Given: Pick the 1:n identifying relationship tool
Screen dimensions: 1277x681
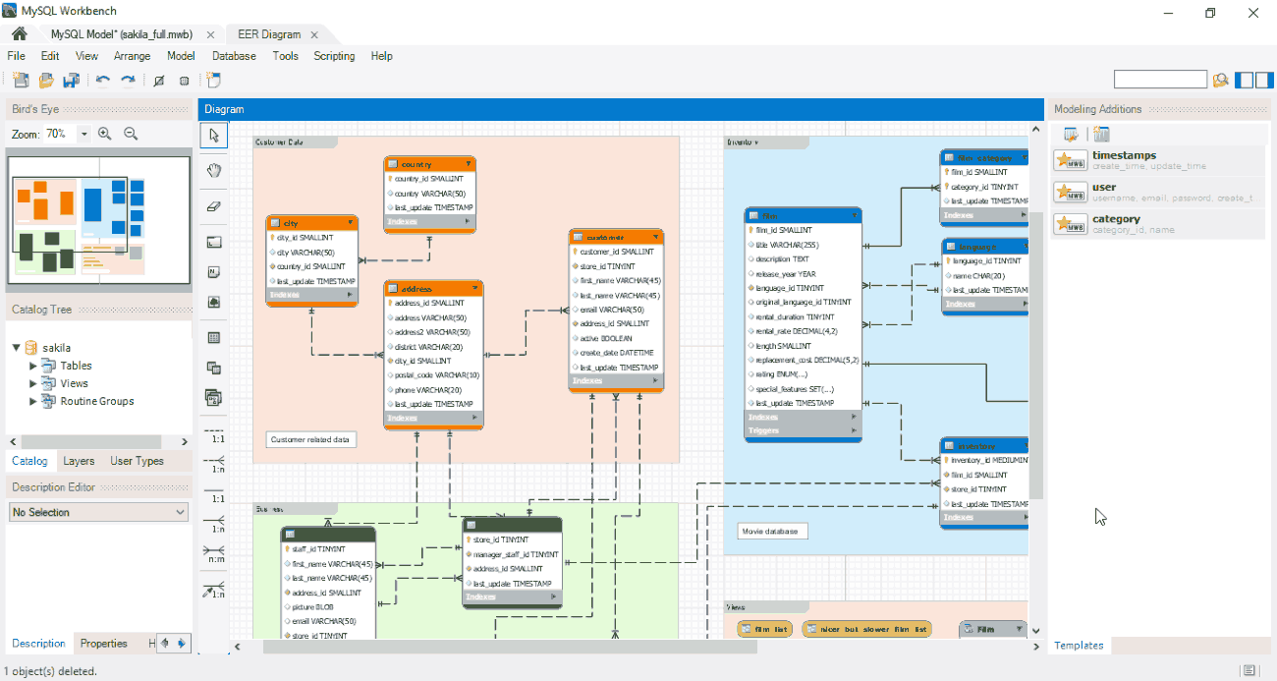Looking at the screenshot, I should coord(214,525).
